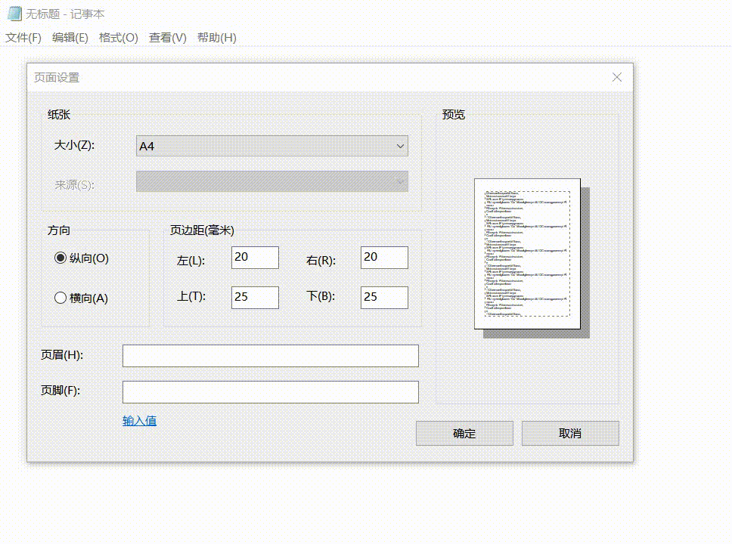Open the 帮助(H) menu
The image size is (732, 544).
(x=216, y=37)
